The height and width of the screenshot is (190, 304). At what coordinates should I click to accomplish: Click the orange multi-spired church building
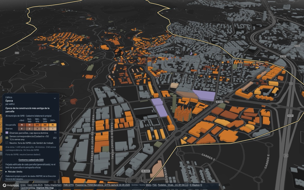coord(183,113)
